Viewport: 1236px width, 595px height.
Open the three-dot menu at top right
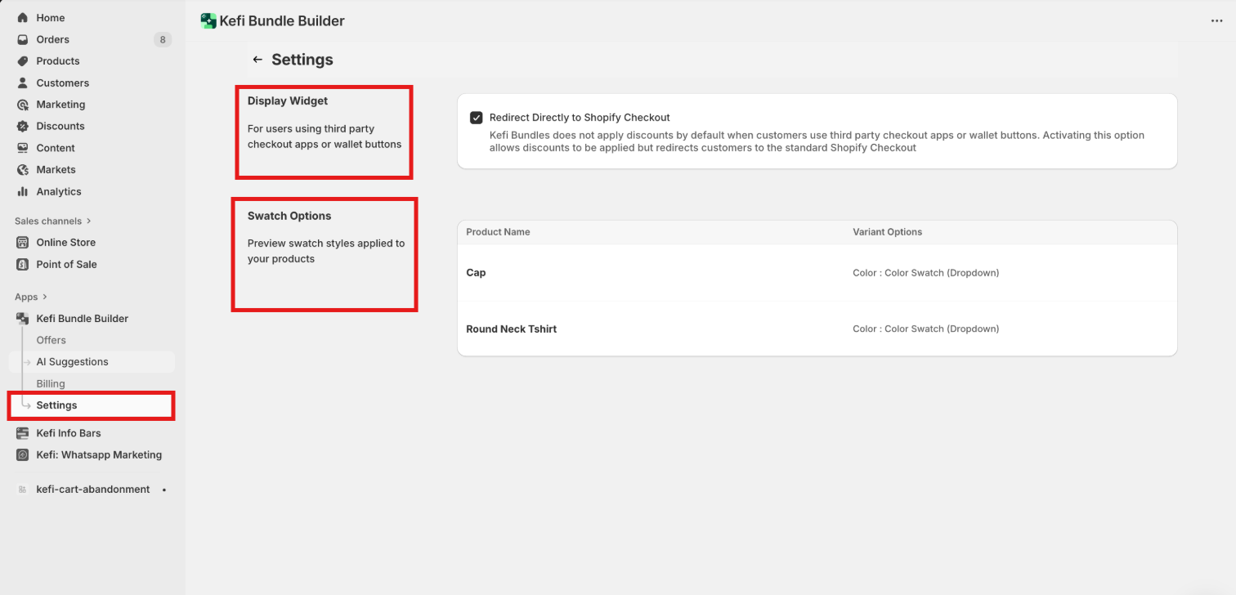coord(1216,21)
